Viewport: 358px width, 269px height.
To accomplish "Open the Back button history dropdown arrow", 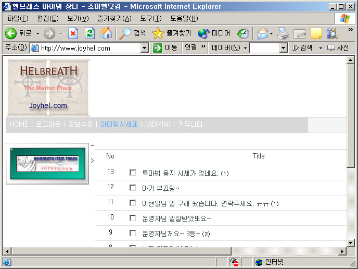I will (37, 33).
